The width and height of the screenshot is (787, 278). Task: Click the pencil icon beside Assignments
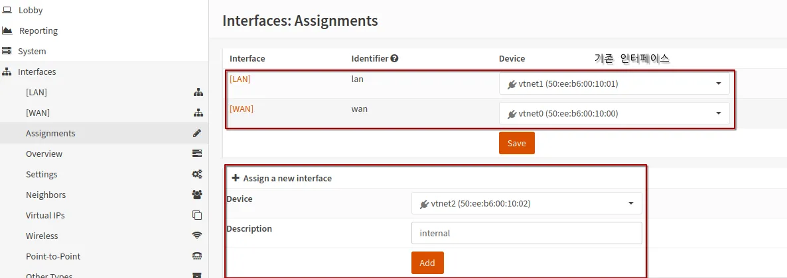tap(197, 133)
